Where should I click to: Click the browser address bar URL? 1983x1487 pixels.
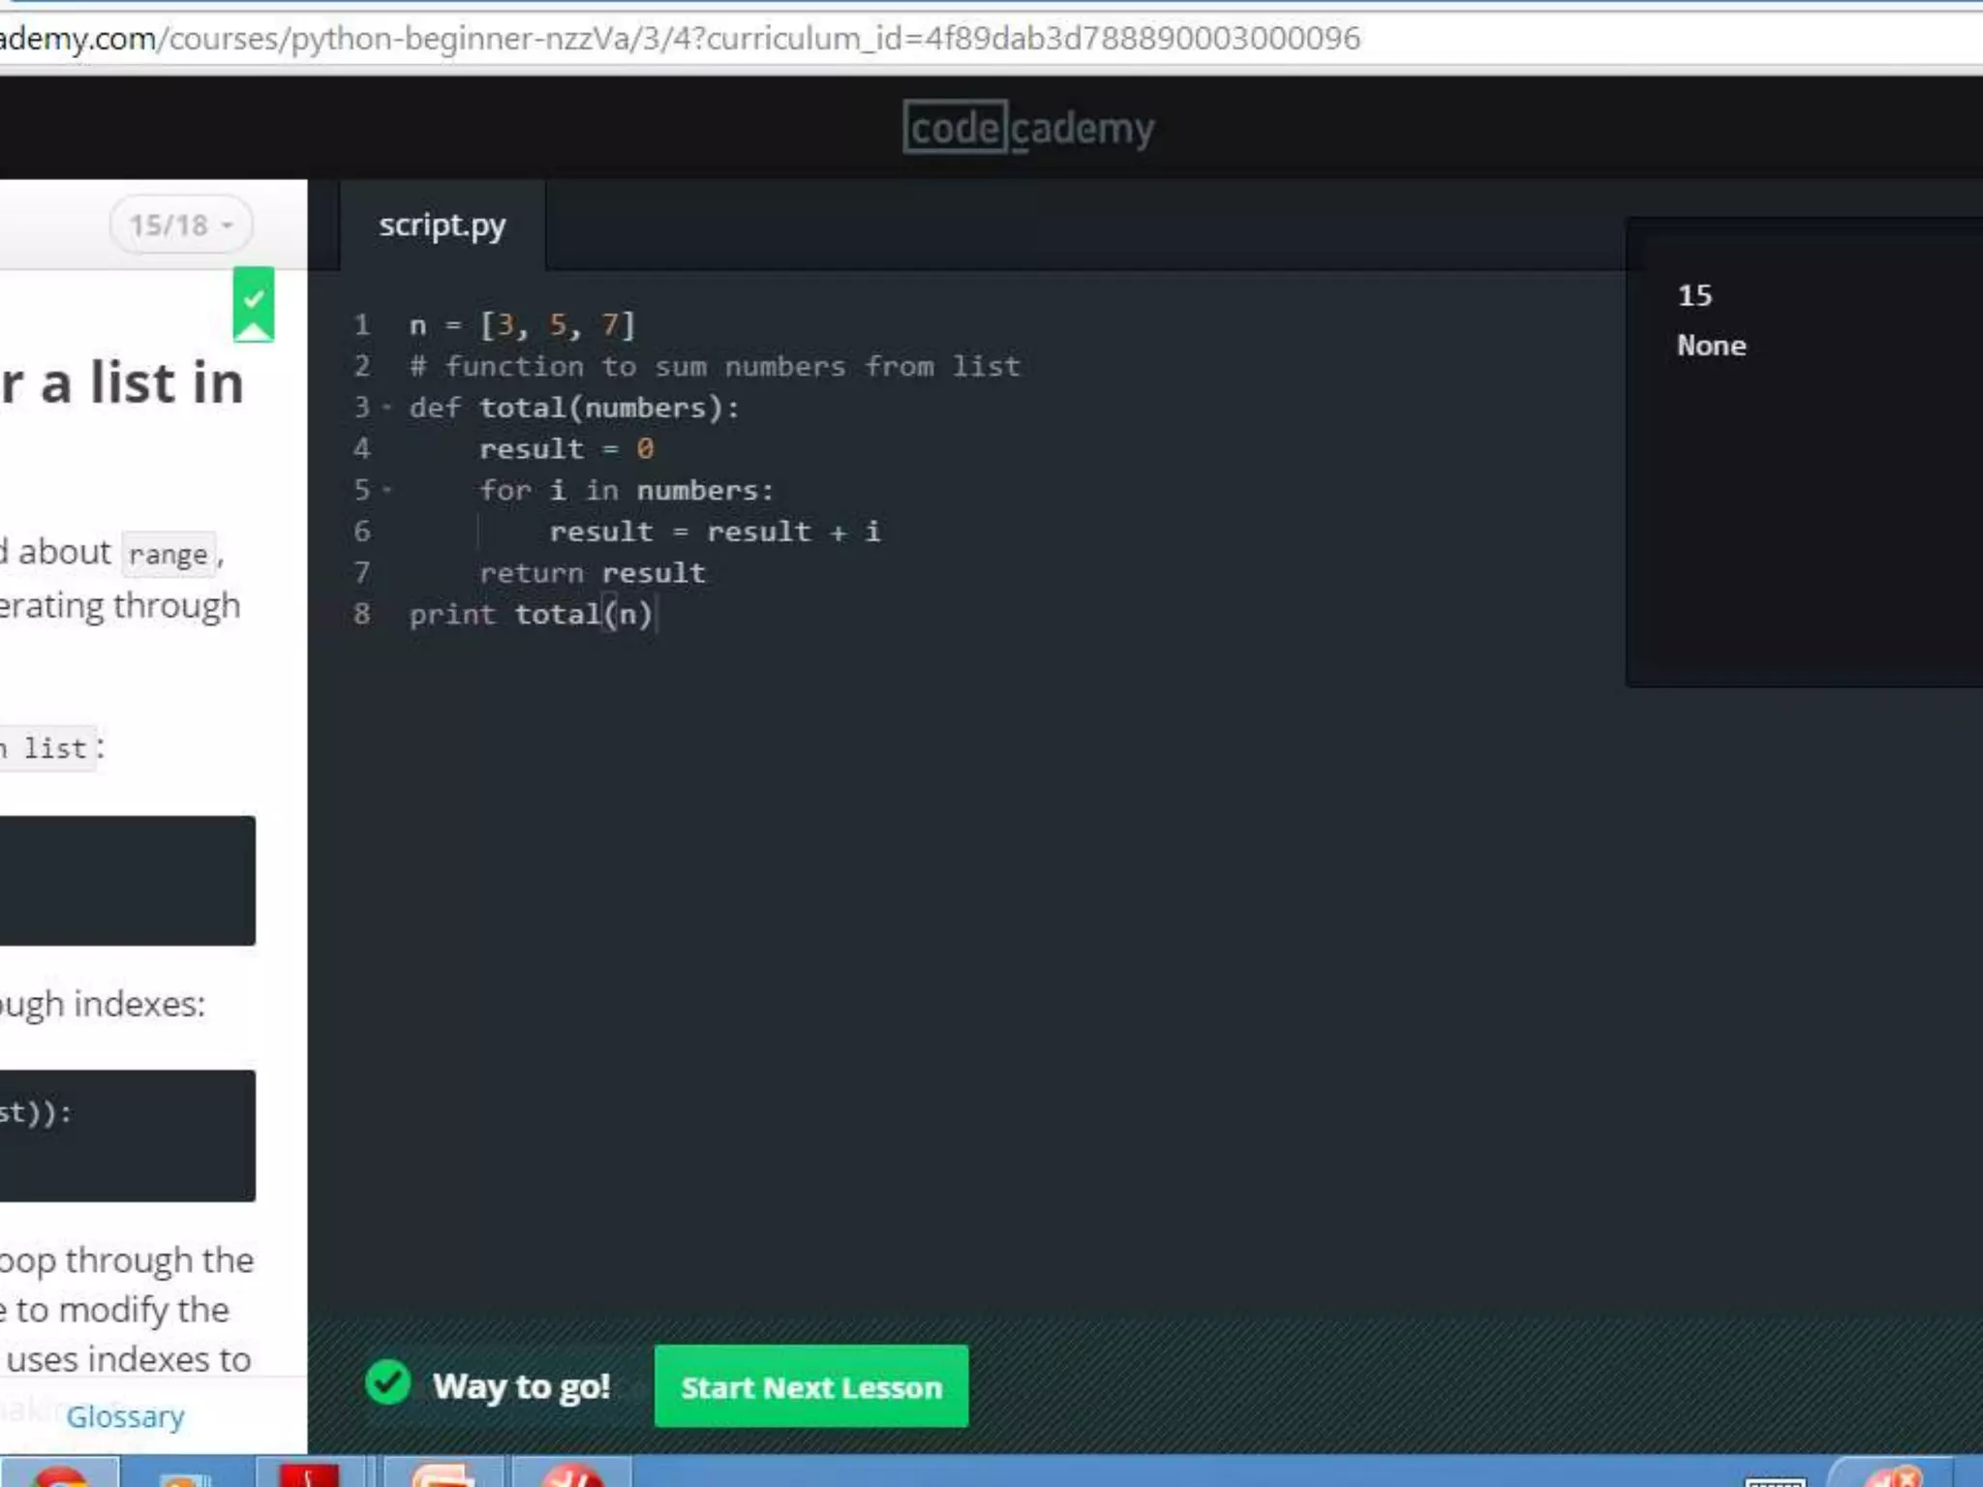678,39
